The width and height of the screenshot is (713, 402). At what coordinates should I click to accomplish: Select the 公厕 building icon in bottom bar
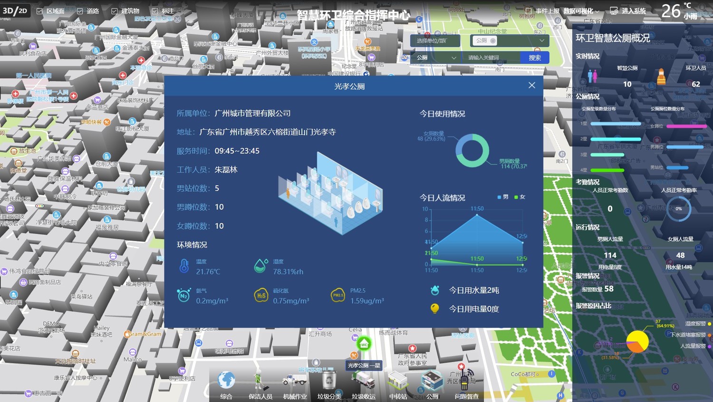[x=432, y=381]
